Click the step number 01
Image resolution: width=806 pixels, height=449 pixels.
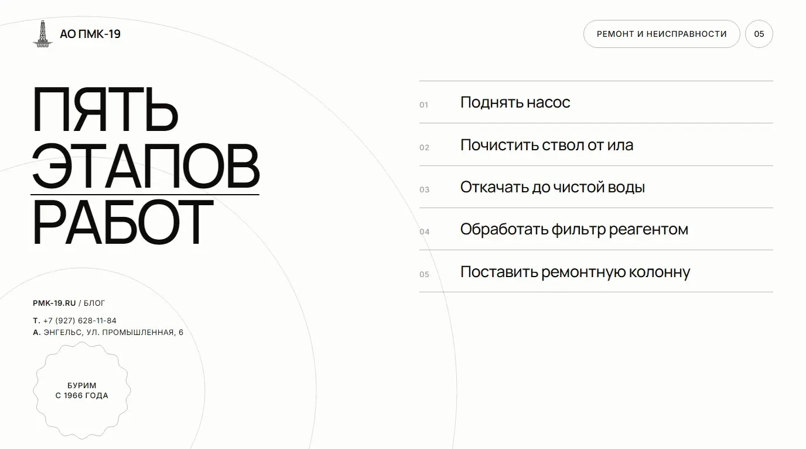click(x=424, y=105)
